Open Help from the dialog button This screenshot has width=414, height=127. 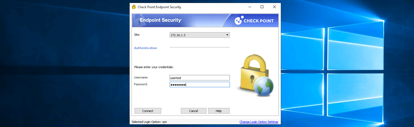(x=219, y=111)
